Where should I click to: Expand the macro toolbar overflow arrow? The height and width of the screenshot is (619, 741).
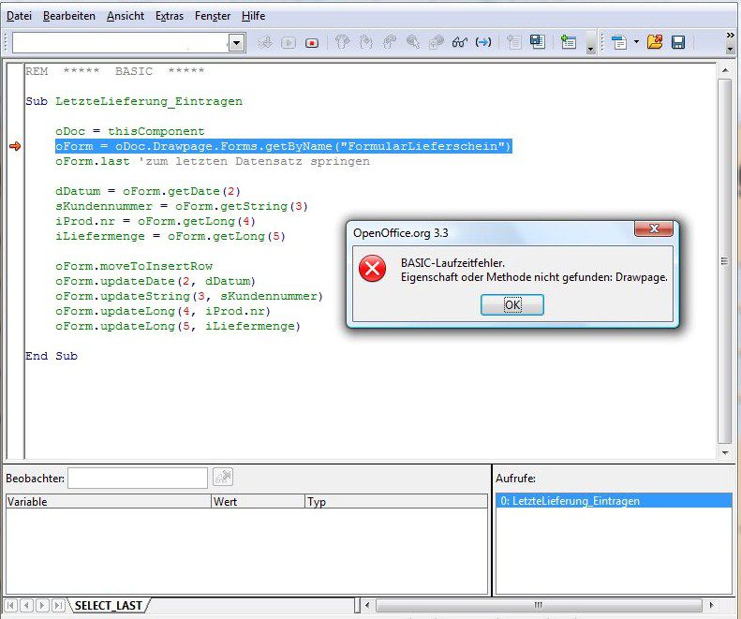click(591, 49)
